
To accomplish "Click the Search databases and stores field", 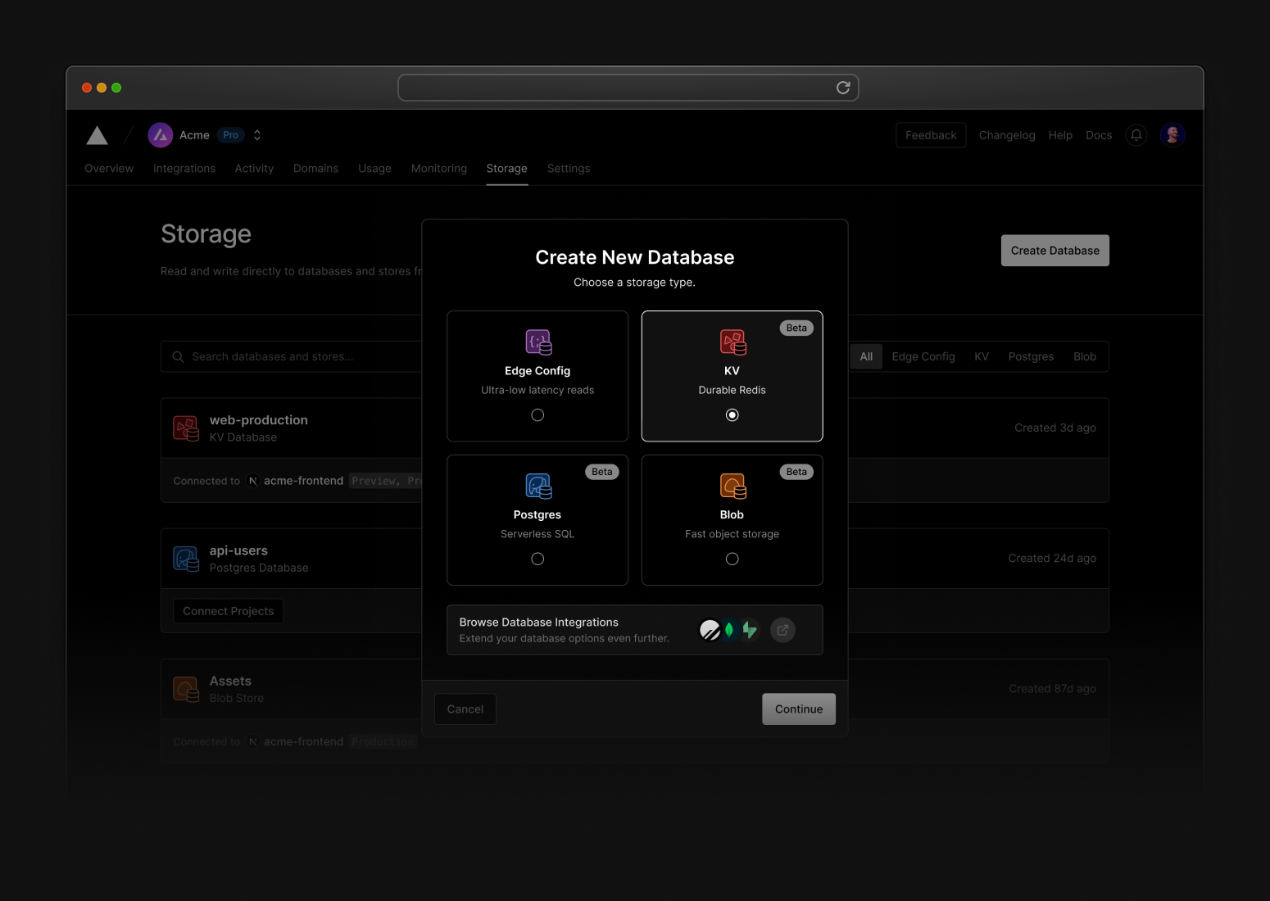I will pyautogui.click(x=291, y=357).
